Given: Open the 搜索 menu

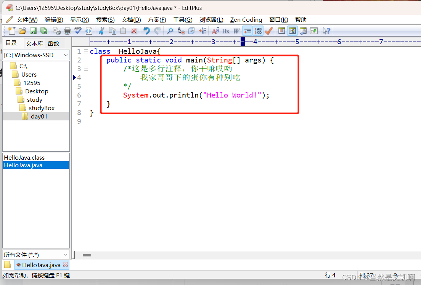Looking at the screenshot, I should click(105, 19).
